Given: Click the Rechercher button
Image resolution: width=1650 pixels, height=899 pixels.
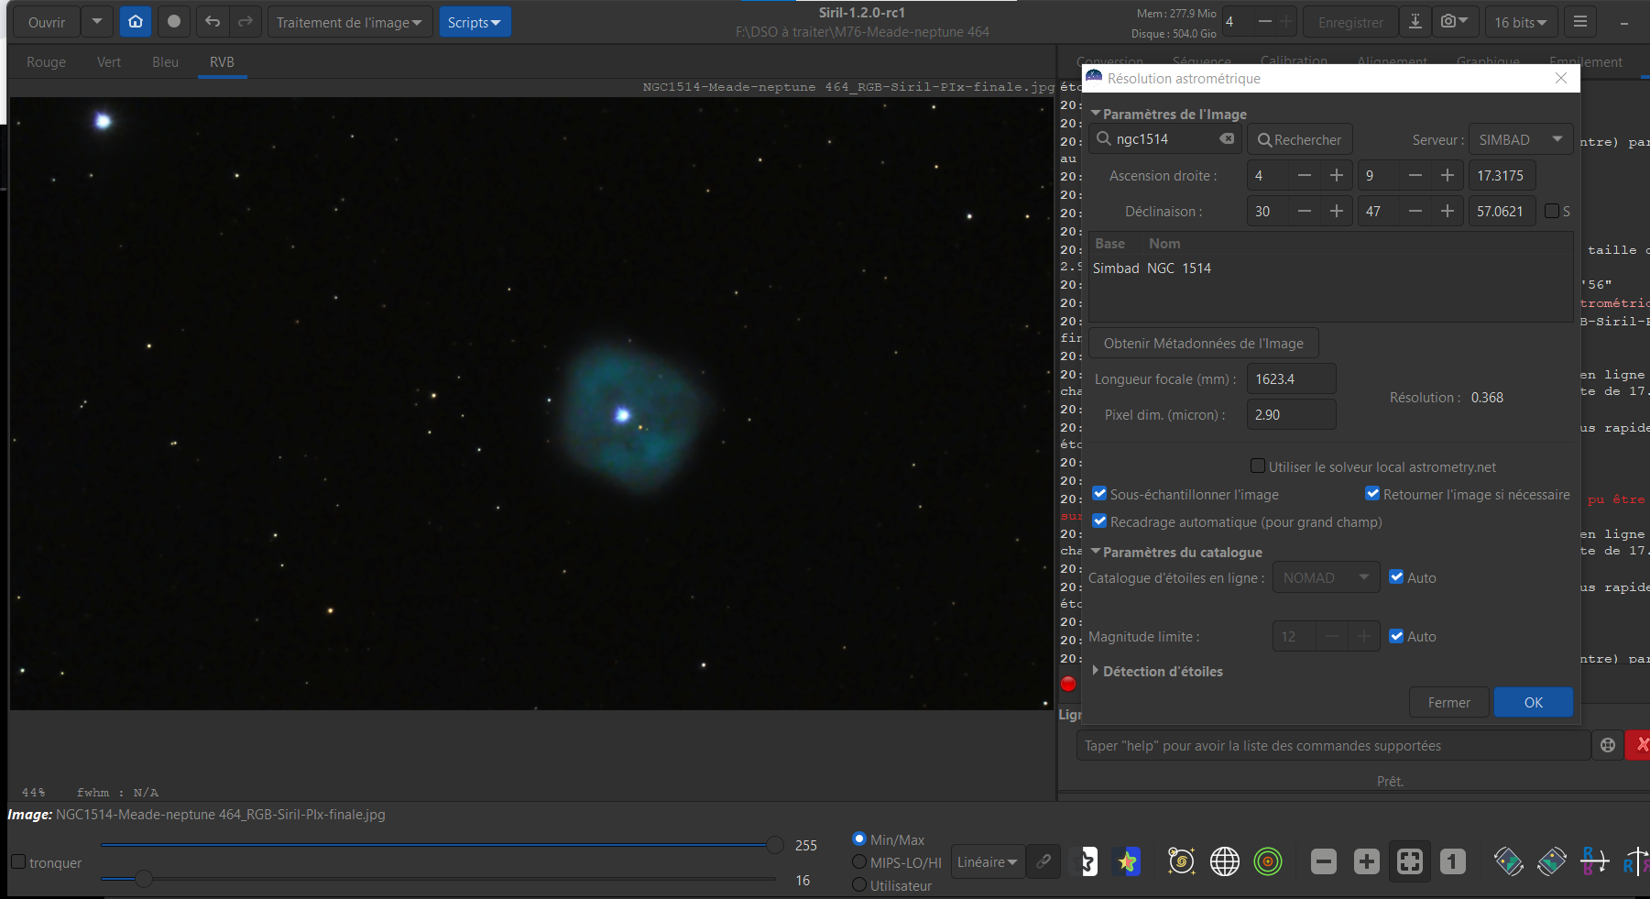Looking at the screenshot, I should click(x=1299, y=139).
